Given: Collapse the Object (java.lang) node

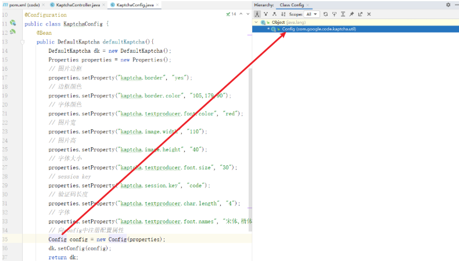Looking at the screenshot, I should [256, 22].
